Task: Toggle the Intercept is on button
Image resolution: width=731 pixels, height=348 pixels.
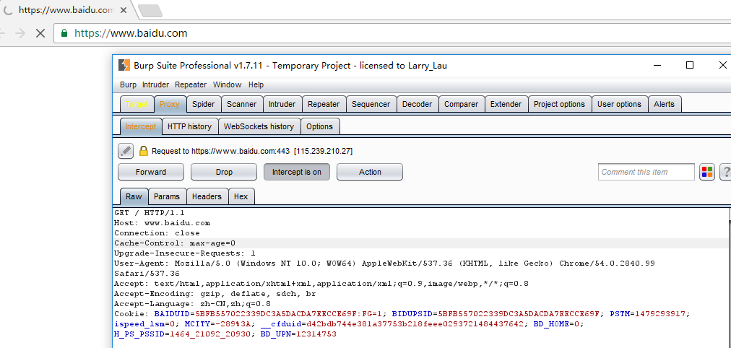Action: tap(296, 172)
